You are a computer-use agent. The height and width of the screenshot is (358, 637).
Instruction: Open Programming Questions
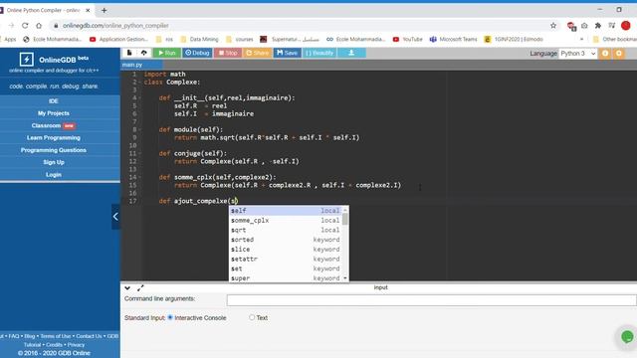(53, 150)
